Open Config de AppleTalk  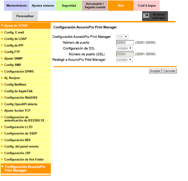pos(25,91)
